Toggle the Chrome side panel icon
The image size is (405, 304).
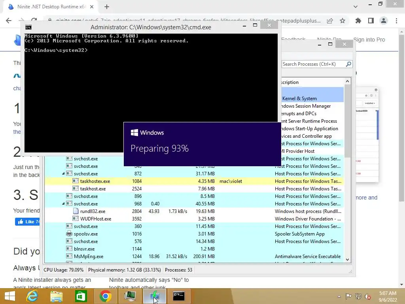click(371, 21)
